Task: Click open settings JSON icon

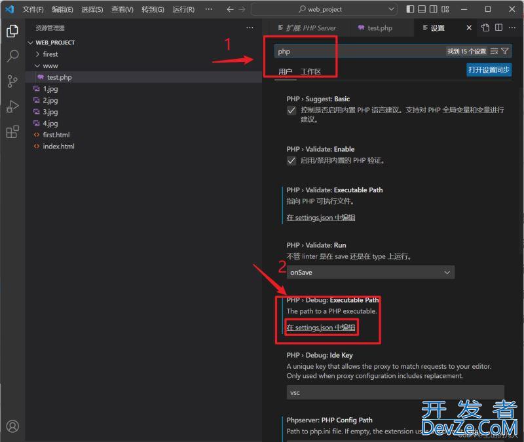Action: (485, 27)
